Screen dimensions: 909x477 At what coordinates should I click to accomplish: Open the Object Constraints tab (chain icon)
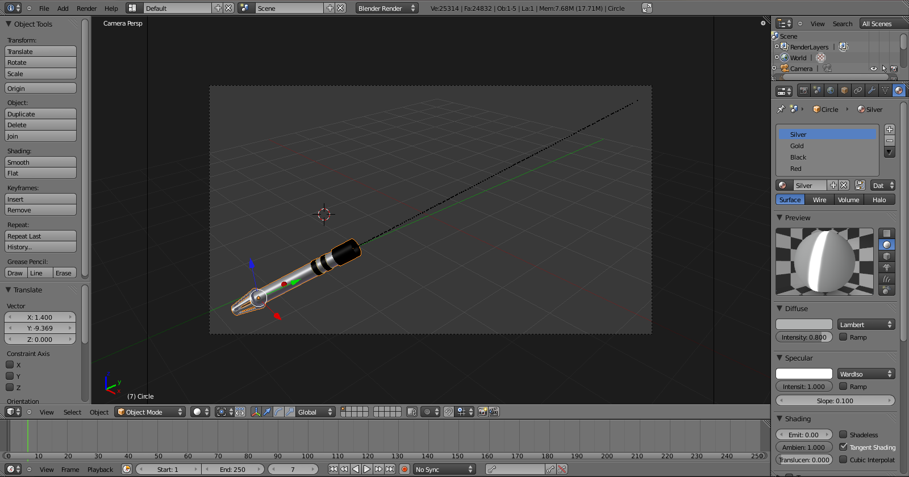[x=858, y=90]
